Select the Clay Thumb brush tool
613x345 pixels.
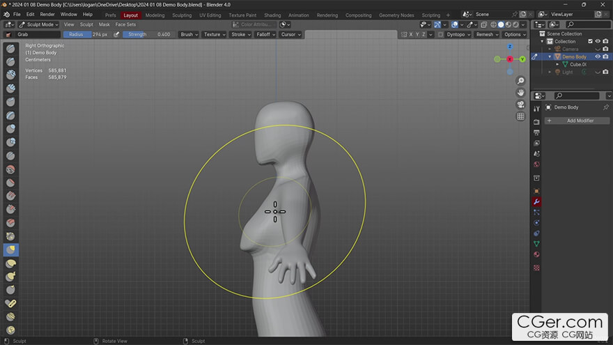(x=11, y=102)
